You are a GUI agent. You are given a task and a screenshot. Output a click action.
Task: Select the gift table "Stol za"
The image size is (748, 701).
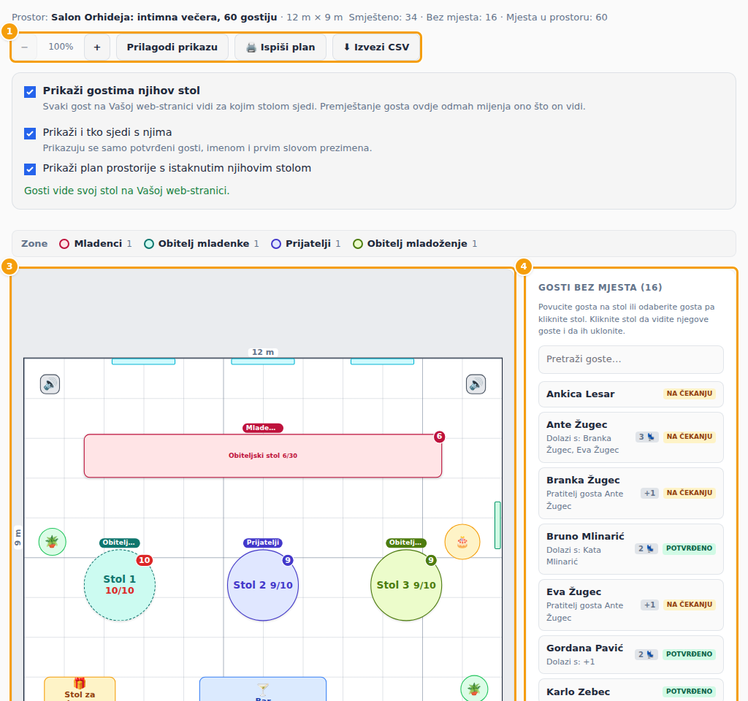(80, 689)
